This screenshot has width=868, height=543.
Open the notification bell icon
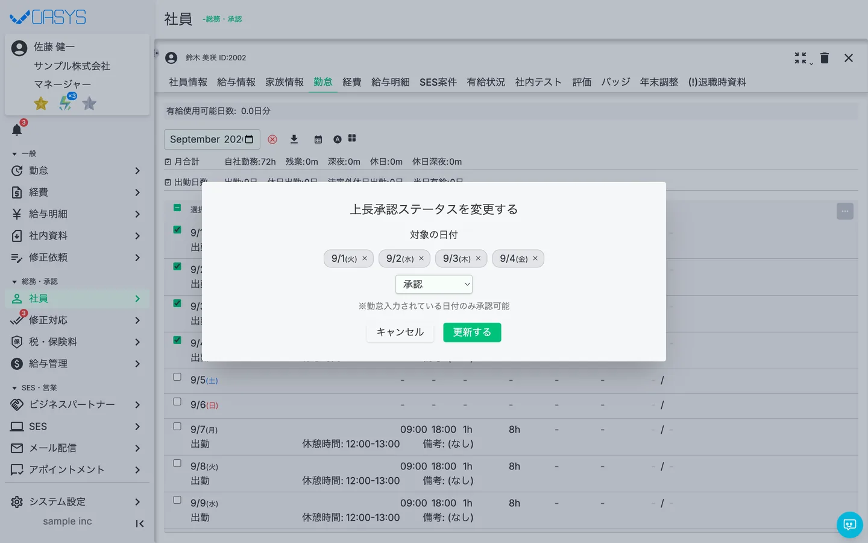click(17, 130)
